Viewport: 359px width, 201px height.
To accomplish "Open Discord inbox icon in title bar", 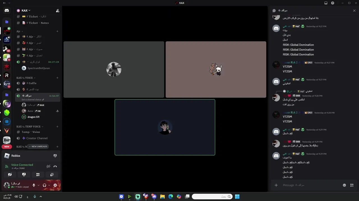I will tap(326, 3).
